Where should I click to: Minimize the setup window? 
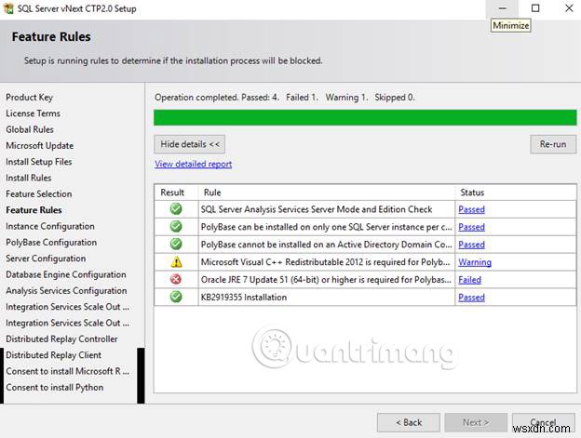click(x=503, y=8)
